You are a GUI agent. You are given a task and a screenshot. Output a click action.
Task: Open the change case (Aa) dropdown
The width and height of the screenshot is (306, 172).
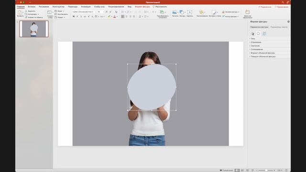pyautogui.click(x=102, y=17)
